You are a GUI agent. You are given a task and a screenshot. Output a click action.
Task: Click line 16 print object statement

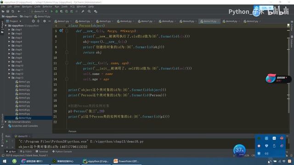tap(117, 90)
